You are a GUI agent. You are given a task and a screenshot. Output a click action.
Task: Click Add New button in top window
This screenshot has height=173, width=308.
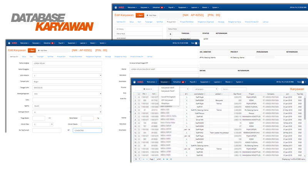[152, 15]
